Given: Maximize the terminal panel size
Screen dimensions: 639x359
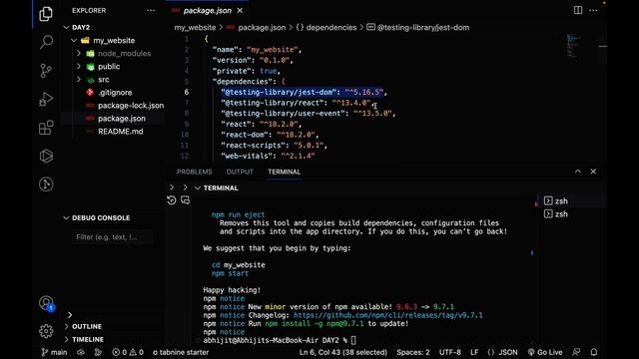Looking at the screenshot, I should point(578,172).
